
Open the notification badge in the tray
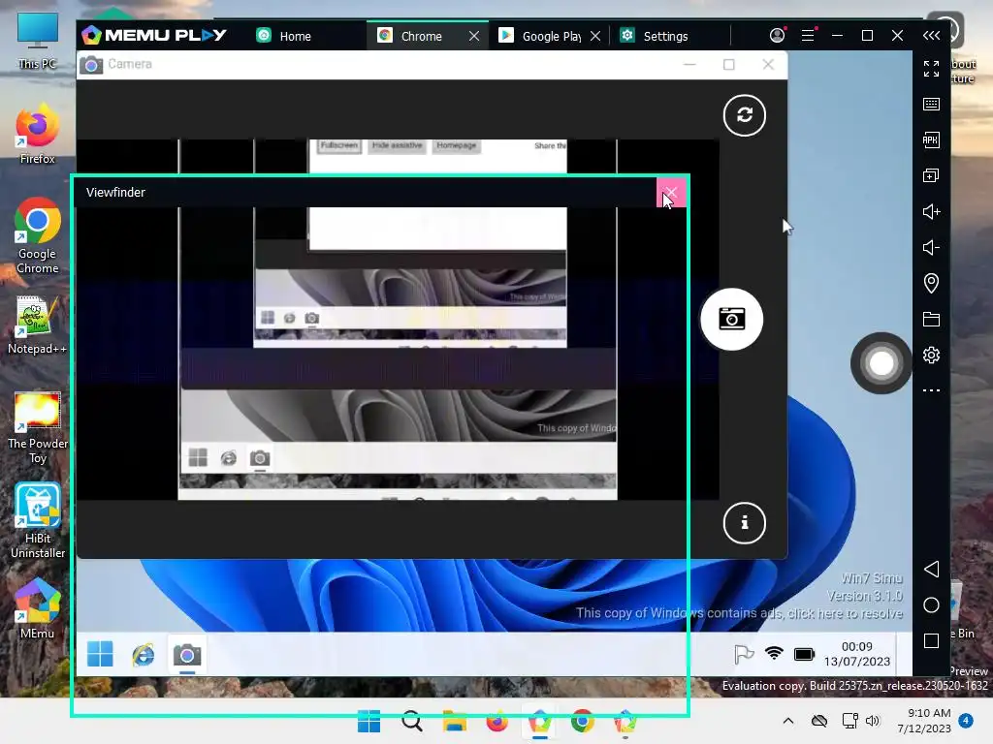966,720
